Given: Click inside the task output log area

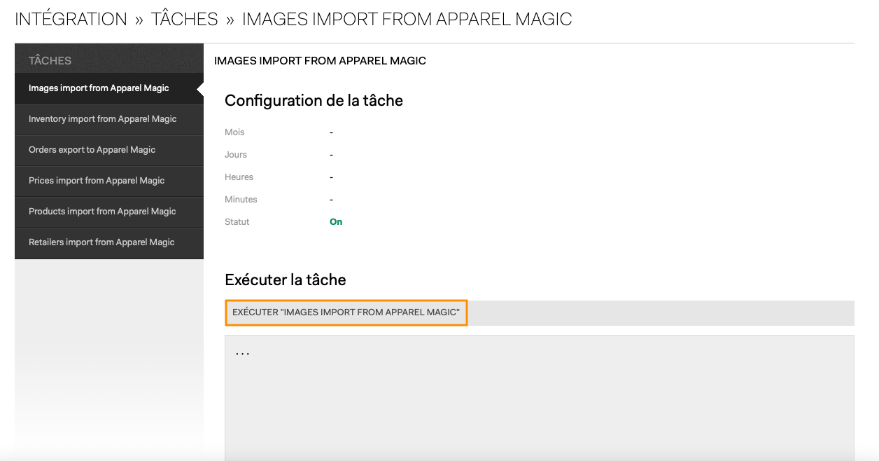Looking at the screenshot, I should coord(540,397).
